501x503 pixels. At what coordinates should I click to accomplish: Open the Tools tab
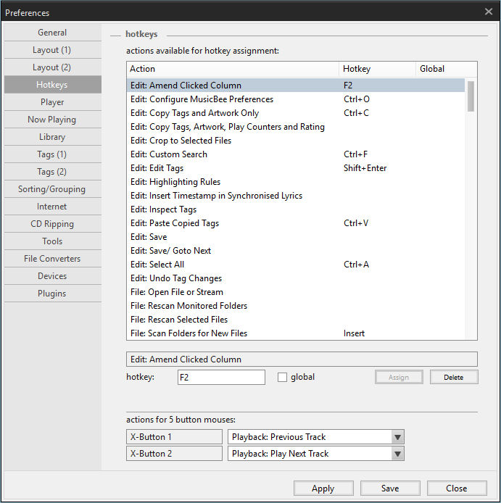53,241
